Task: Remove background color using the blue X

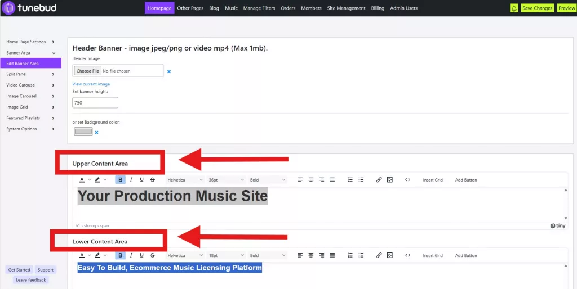Action: point(96,133)
